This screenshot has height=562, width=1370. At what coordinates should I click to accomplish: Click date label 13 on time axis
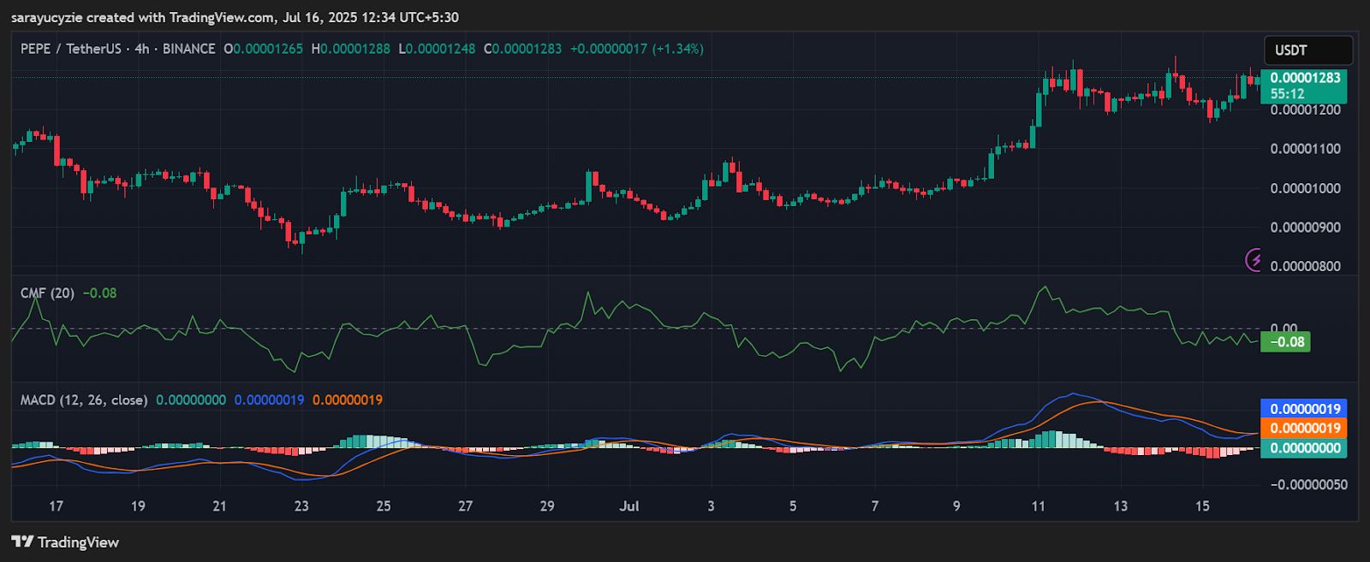(x=1121, y=506)
